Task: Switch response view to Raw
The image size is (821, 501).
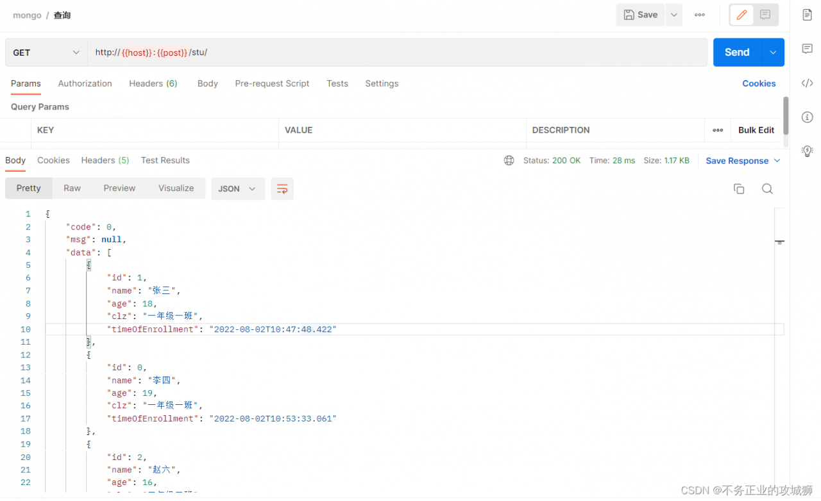Action: 72,188
